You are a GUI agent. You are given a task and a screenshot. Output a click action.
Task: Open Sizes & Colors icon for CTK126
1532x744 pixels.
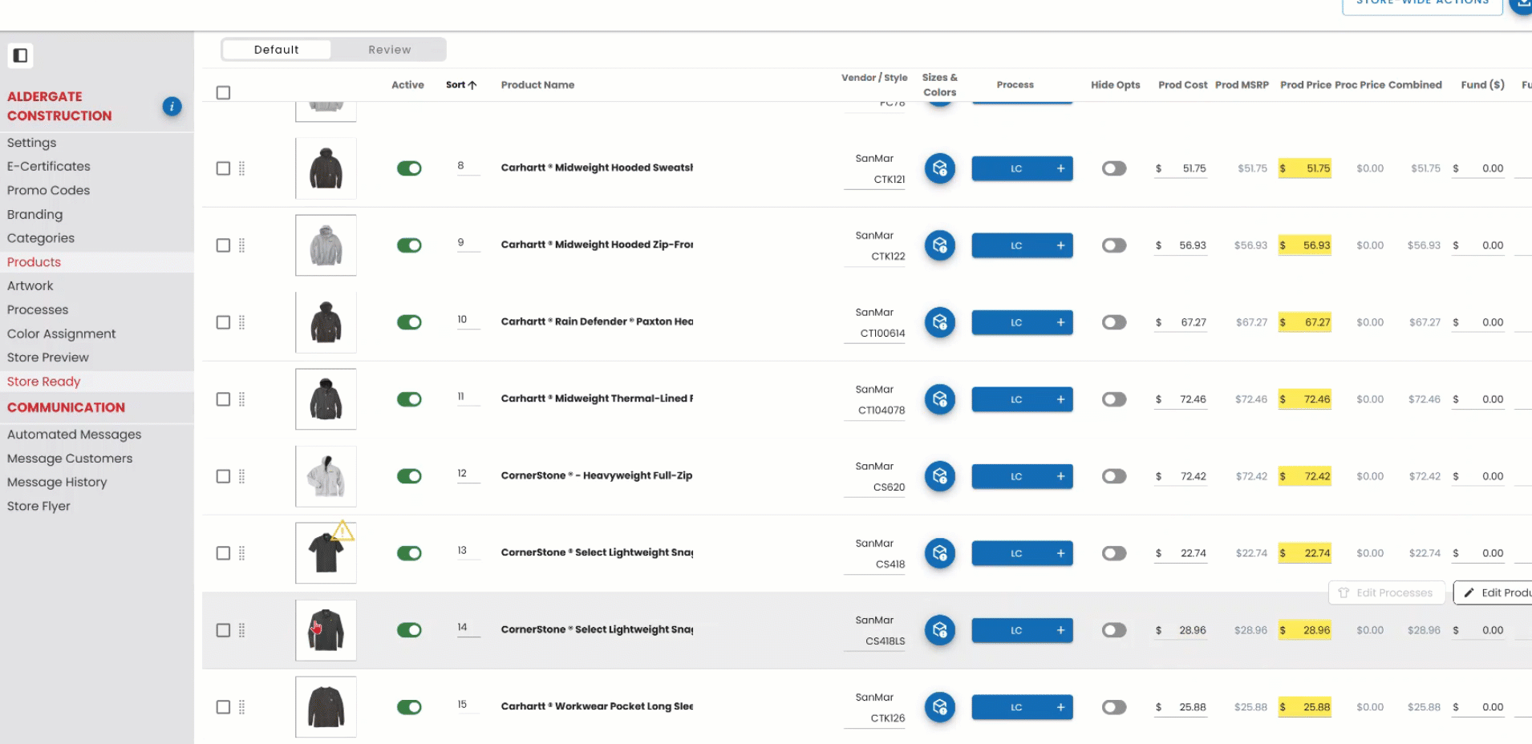point(939,707)
